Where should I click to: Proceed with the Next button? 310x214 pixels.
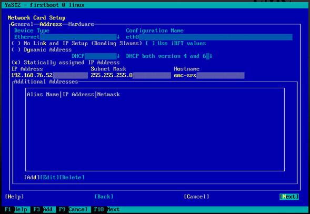[289, 197]
